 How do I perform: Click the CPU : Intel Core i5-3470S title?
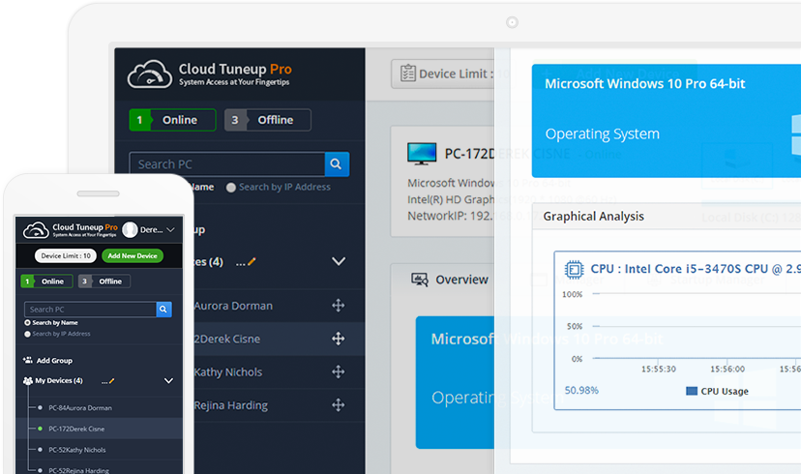click(696, 269)
